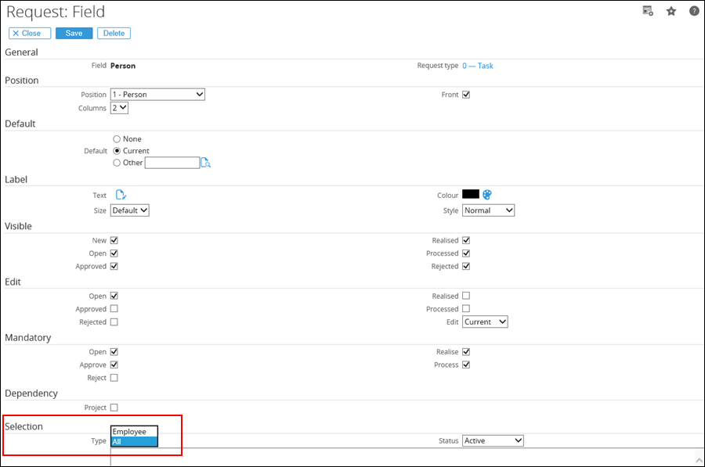The width and height of the screenshot is (705, 467).
Task: Click the page settings icon at top right
Action: 648,11
